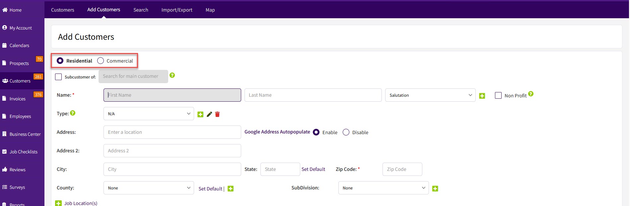Screen dimensions: 630x206
Task: Click the Home house icon in sidebar
Action: pos(5,10)
